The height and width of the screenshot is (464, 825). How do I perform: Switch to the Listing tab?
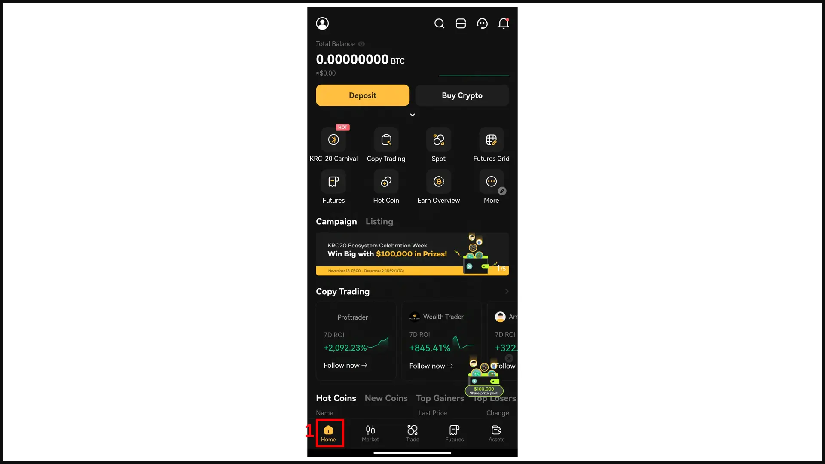point(380,222)
